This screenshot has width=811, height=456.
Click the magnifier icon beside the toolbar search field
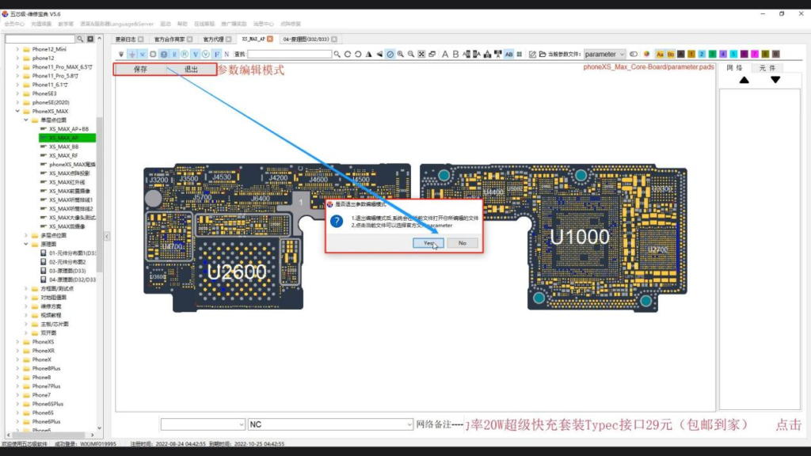337,55
